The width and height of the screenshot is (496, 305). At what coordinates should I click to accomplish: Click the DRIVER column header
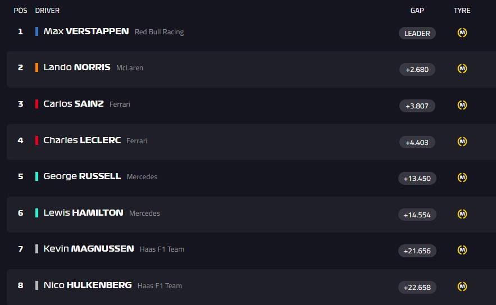click(47, 11)
